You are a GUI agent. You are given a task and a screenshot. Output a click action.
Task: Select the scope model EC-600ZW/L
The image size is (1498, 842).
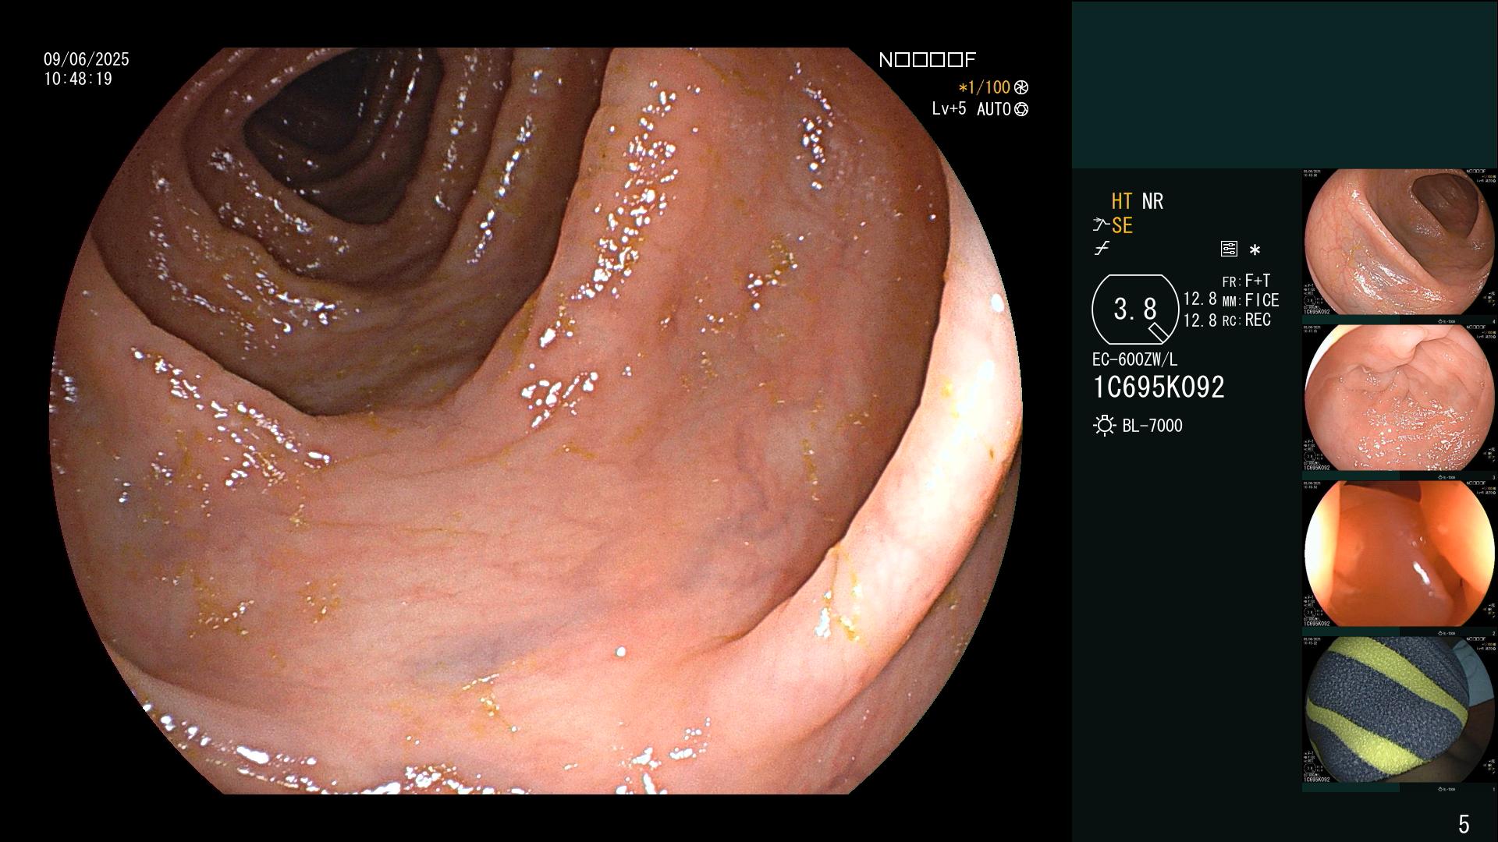(x=1135, y=360)
